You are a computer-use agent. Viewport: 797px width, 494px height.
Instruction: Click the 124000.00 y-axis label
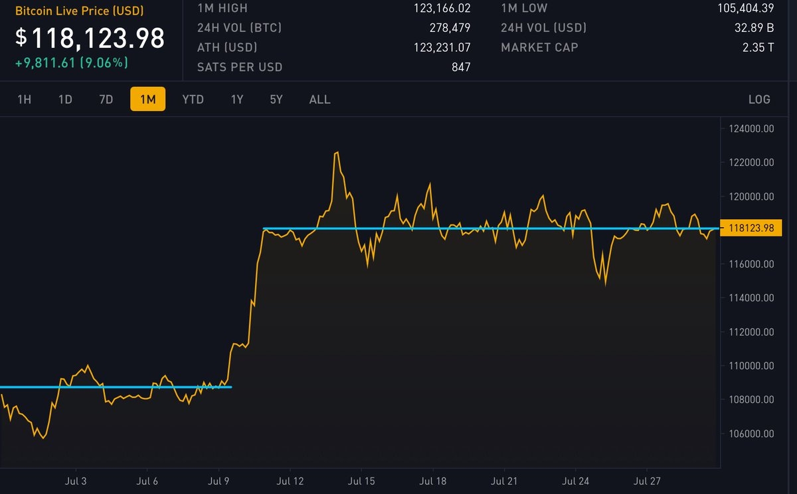751,129
